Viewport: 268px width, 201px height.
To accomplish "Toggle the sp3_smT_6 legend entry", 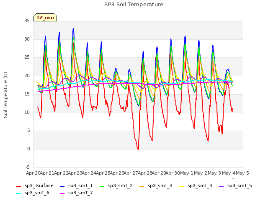I will coord(33,193).
